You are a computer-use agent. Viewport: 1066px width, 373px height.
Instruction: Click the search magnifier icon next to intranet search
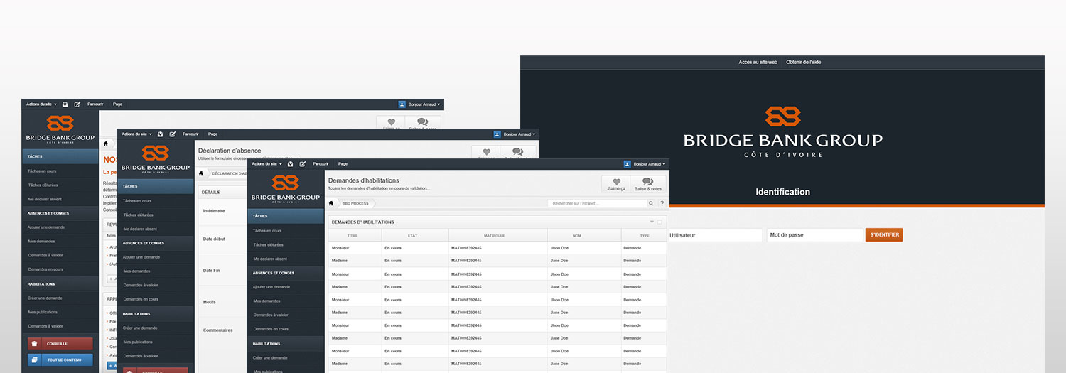pos(651,203)
